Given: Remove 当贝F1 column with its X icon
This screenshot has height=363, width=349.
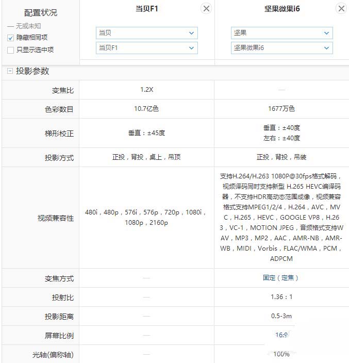Looking at the screenshot, I should click(206, 9).
